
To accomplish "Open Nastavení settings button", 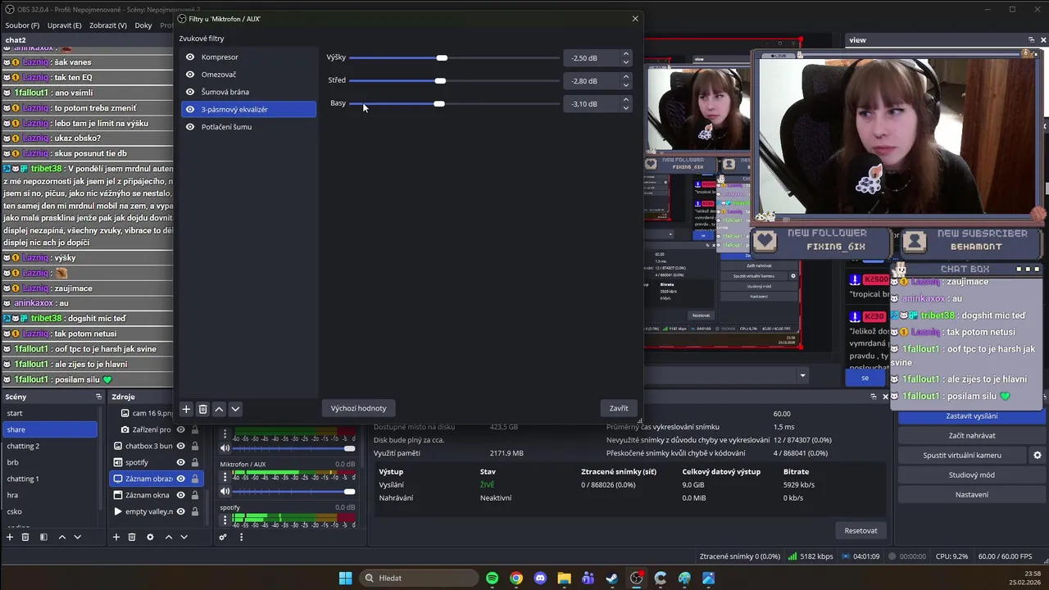I will [x=972, y=494].
